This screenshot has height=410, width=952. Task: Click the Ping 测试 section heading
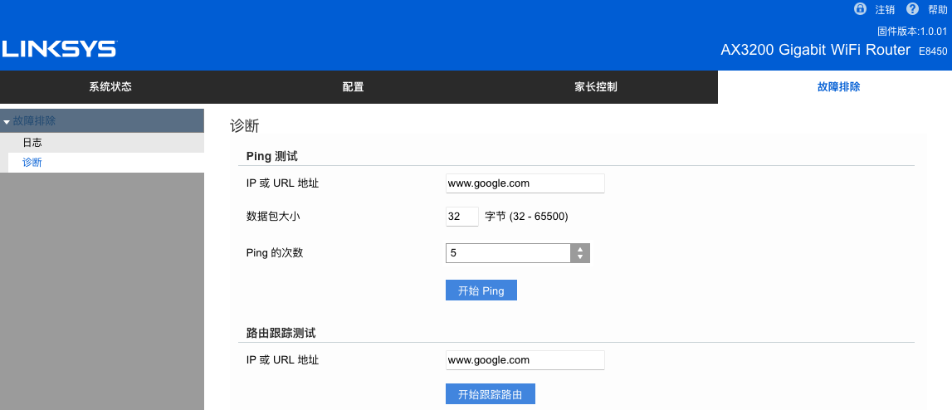coord(272,157)
